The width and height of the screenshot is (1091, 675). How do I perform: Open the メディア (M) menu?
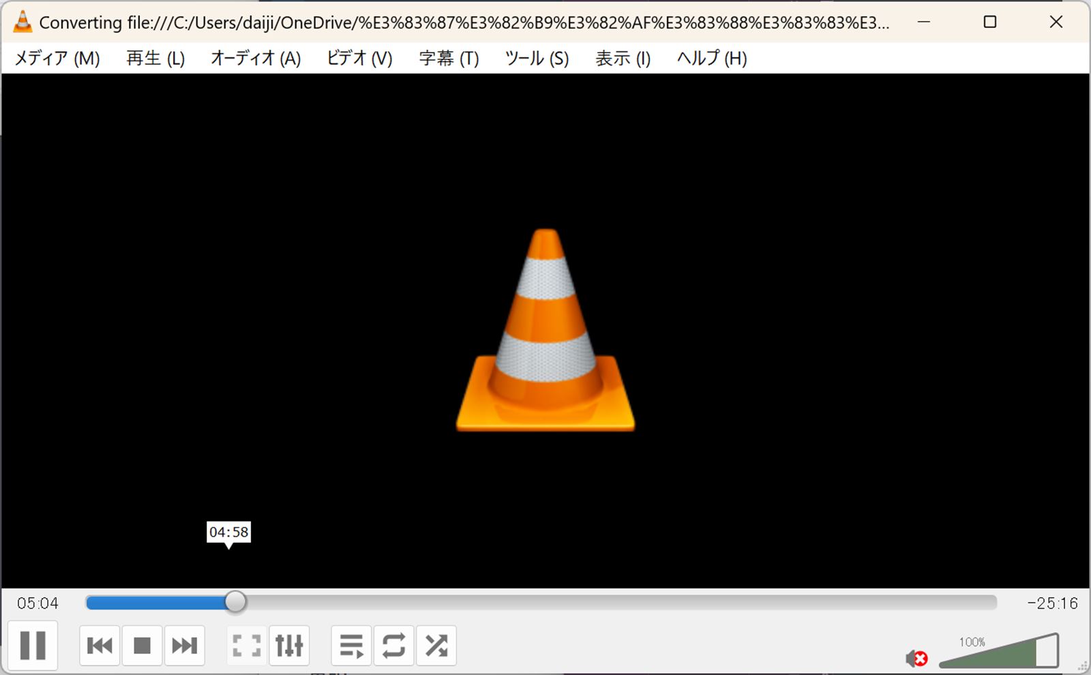(57, 58)
